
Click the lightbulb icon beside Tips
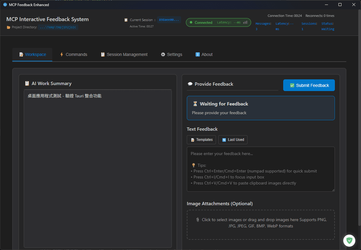193,165
